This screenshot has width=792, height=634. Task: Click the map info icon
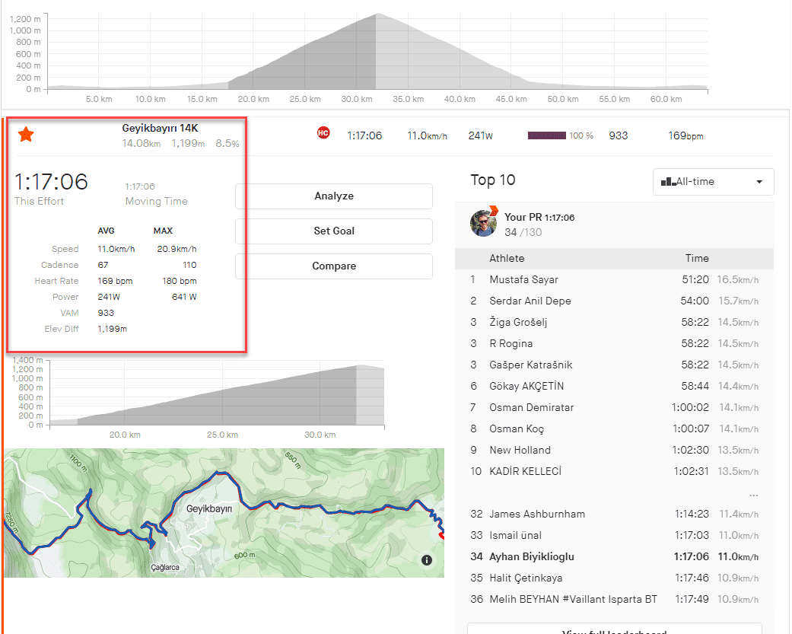coord(427,560)
